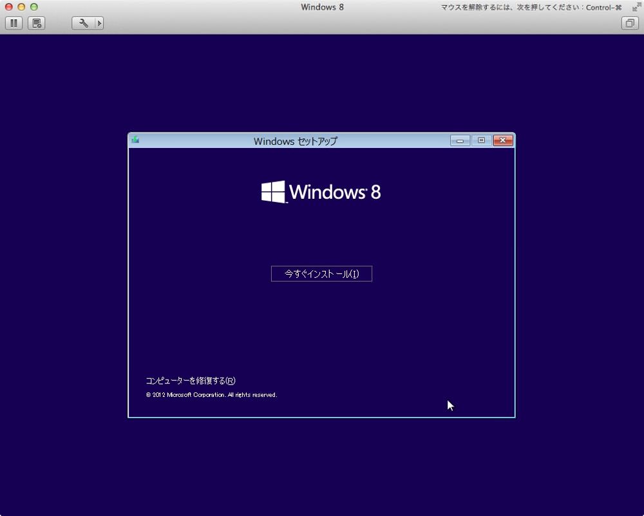Open virtual machine settings wrench icon
Image resolution: width=644 pixels, height=516 pixels.
(x=83, y=23)
